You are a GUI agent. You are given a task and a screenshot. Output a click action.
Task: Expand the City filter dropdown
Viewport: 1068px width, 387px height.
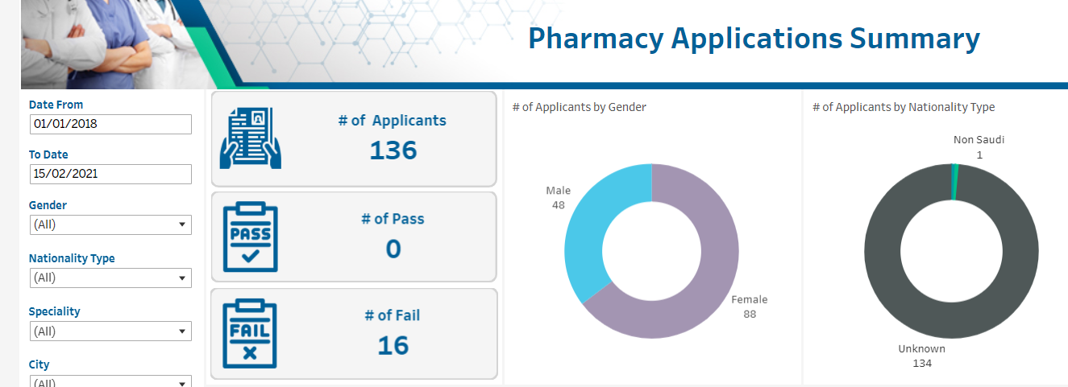coord(110,381)
